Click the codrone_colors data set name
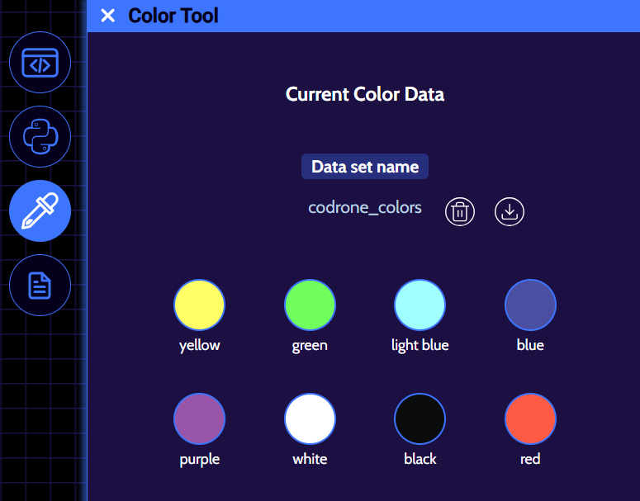Screen dimensions: 640x501 pyautogui.click(x=365, y=208)
